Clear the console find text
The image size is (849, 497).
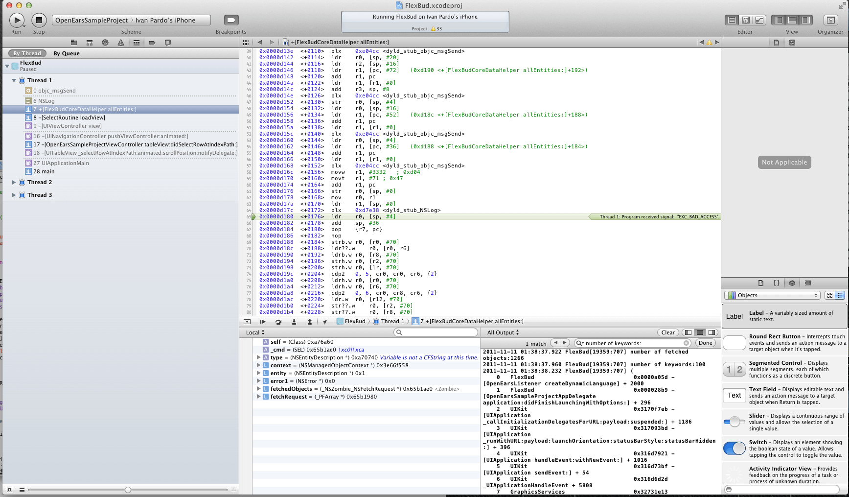tap(687, 343)
